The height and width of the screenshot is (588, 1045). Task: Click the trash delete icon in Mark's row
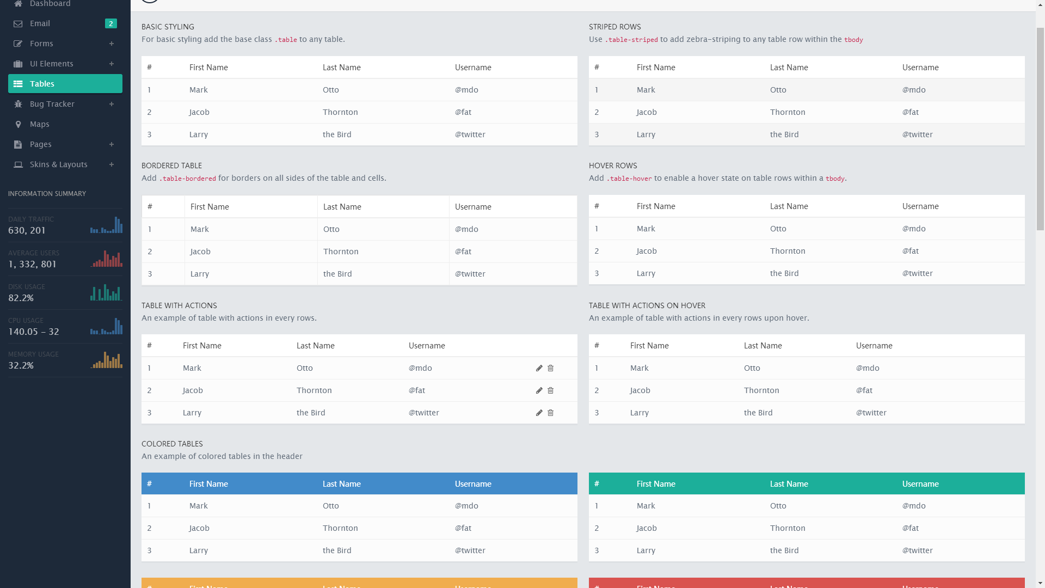[x=550, y=369]
